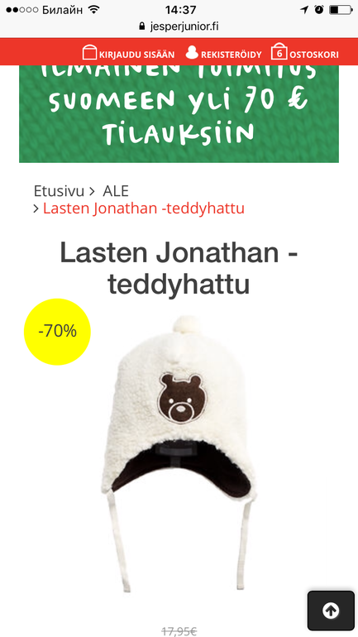Tap the battery indicator icon
This screenshot has height=637, width=358.
click(x=340, y=9)
